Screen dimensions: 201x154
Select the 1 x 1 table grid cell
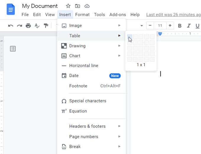pyautogui.click(x=129, y=37)
